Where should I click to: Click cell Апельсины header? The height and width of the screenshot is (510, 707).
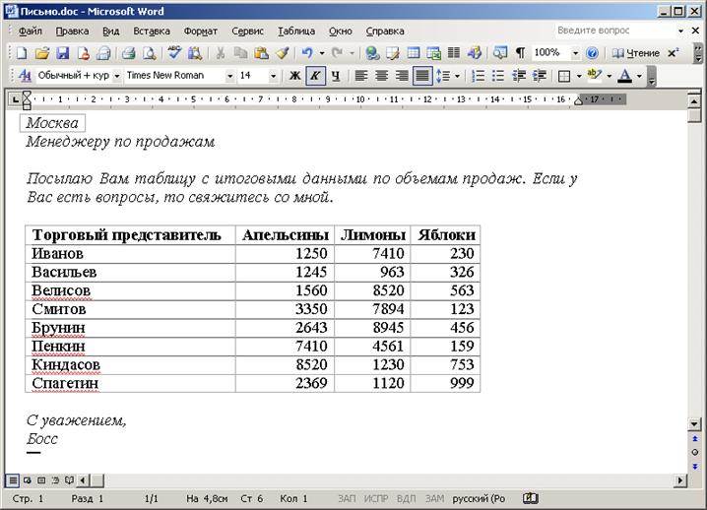coord(285,235)
